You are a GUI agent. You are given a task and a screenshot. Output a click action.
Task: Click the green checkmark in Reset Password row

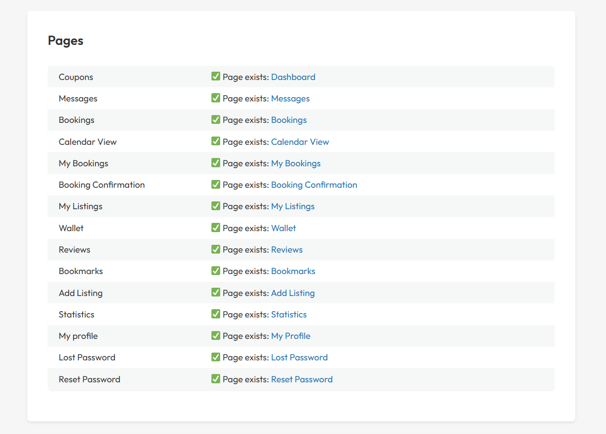tap(216, 379)
